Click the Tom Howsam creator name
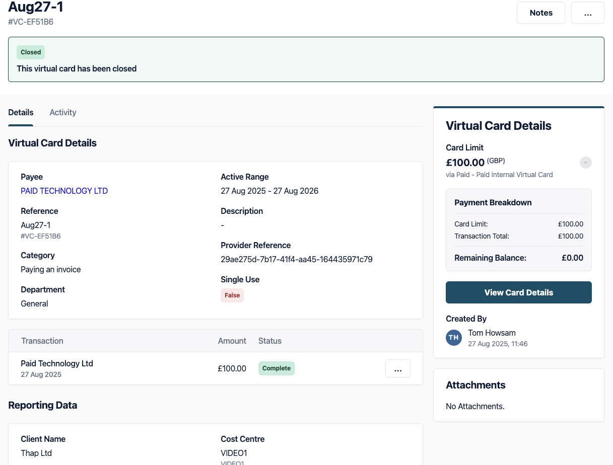 point(492,333)
